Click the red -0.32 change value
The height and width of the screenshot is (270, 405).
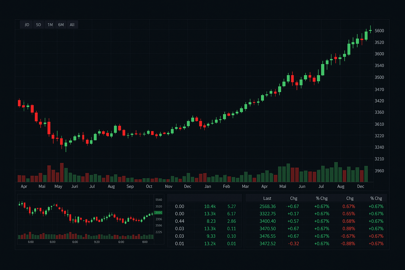tap(293, 244)
